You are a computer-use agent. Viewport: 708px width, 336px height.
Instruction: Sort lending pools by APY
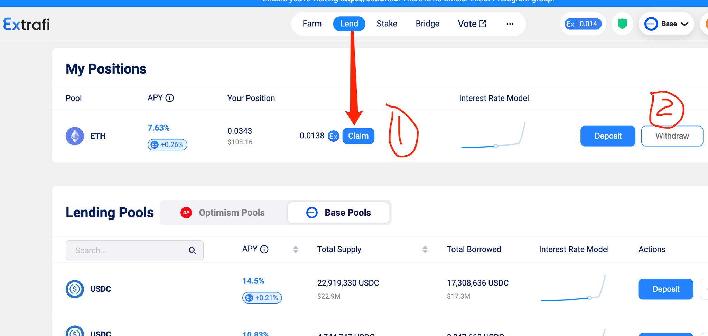(x=295, y=249)
